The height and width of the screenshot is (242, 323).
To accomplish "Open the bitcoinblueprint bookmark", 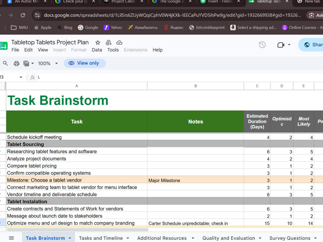I will [x=207, y=27].
